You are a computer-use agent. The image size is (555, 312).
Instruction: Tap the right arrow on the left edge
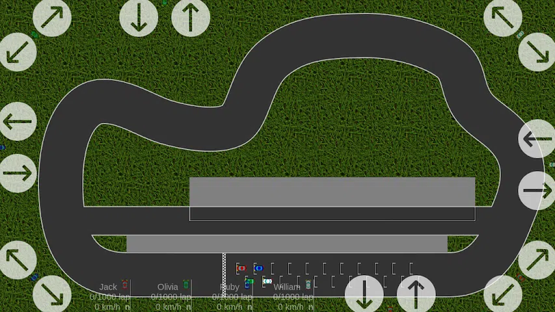pos(18,174)
